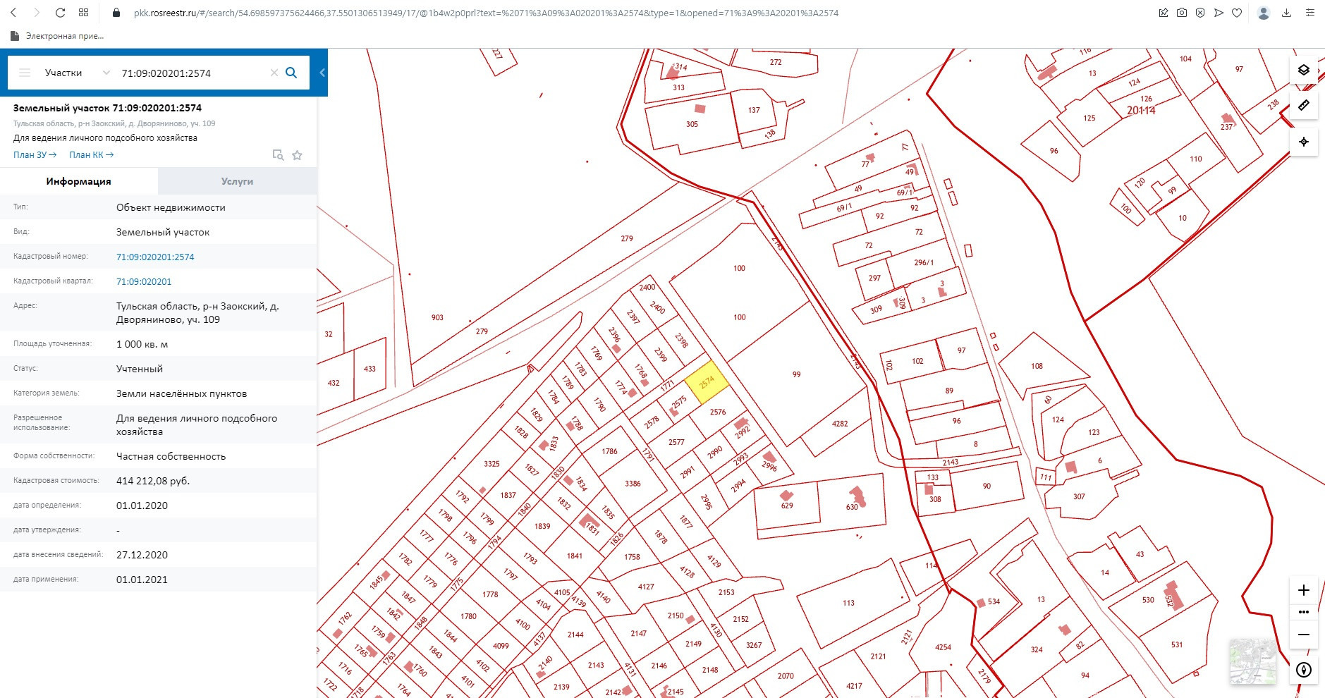Click parcel labeled 1778 on map
Screen dimensions: 1325x698
click(x=490, y=594)
